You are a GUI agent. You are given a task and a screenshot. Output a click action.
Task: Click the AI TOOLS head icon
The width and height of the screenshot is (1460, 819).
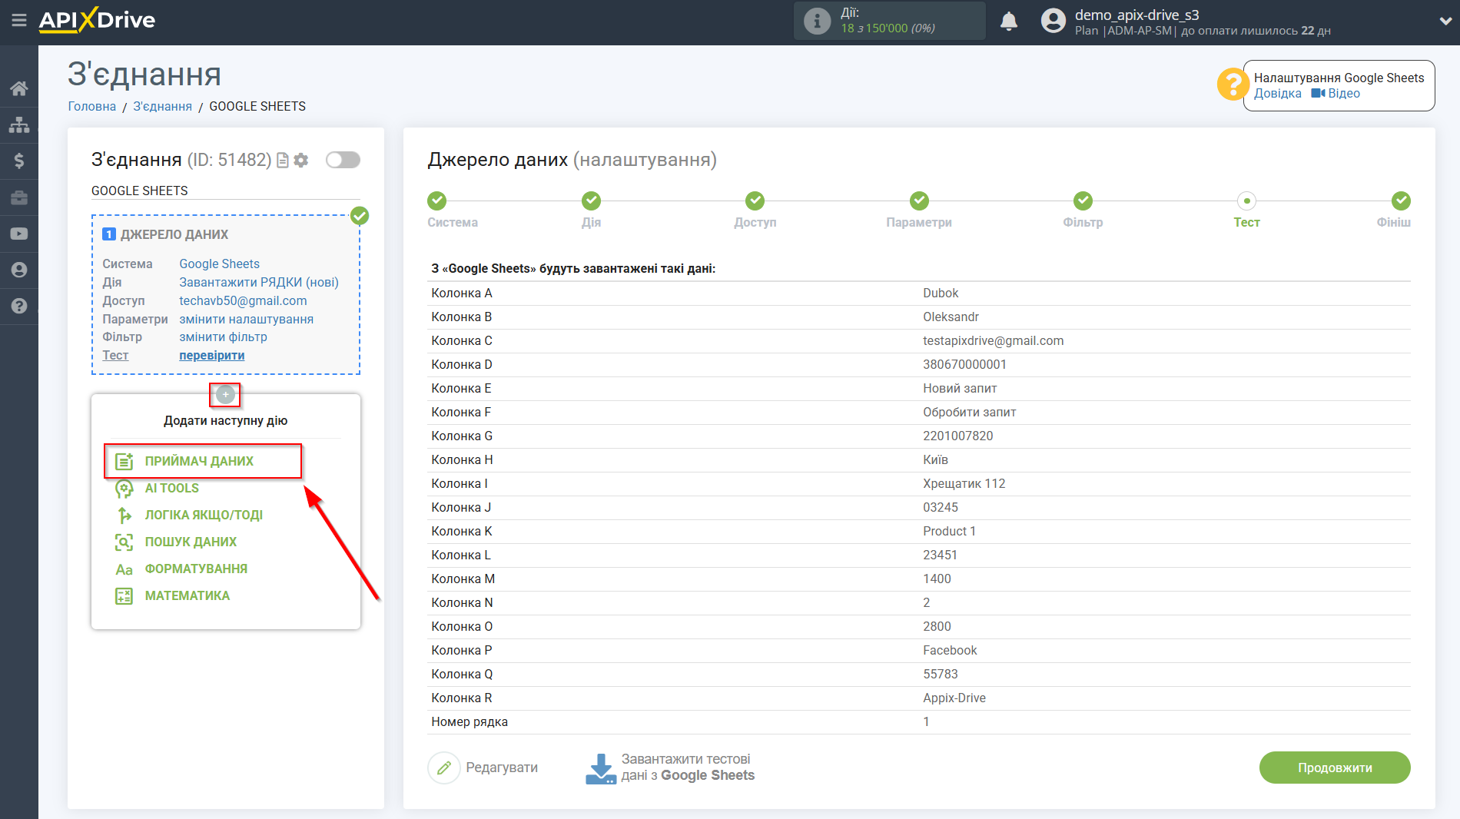pyautogui.click(x=124, y=489)
